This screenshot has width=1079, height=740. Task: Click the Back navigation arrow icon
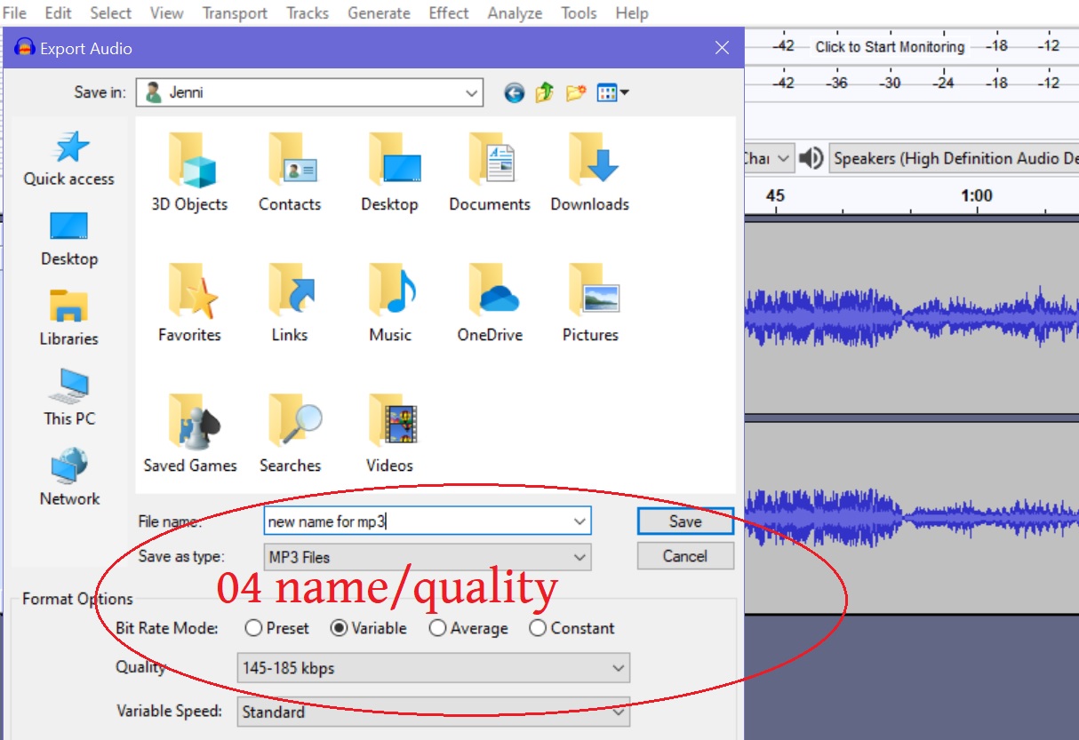pyautogui.click(x=514, y=92)
